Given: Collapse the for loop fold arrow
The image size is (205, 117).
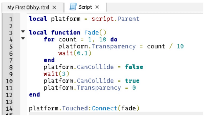Looking at the screenshot, I should point(23,38).
